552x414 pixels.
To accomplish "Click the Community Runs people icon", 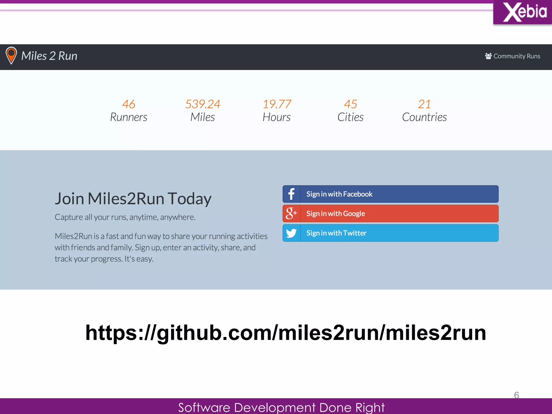I will [x=488, y=56].
